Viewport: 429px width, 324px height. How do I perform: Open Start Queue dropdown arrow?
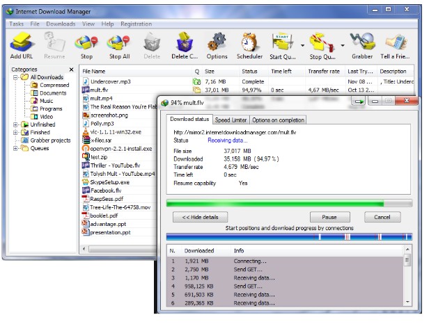[302, 45]
